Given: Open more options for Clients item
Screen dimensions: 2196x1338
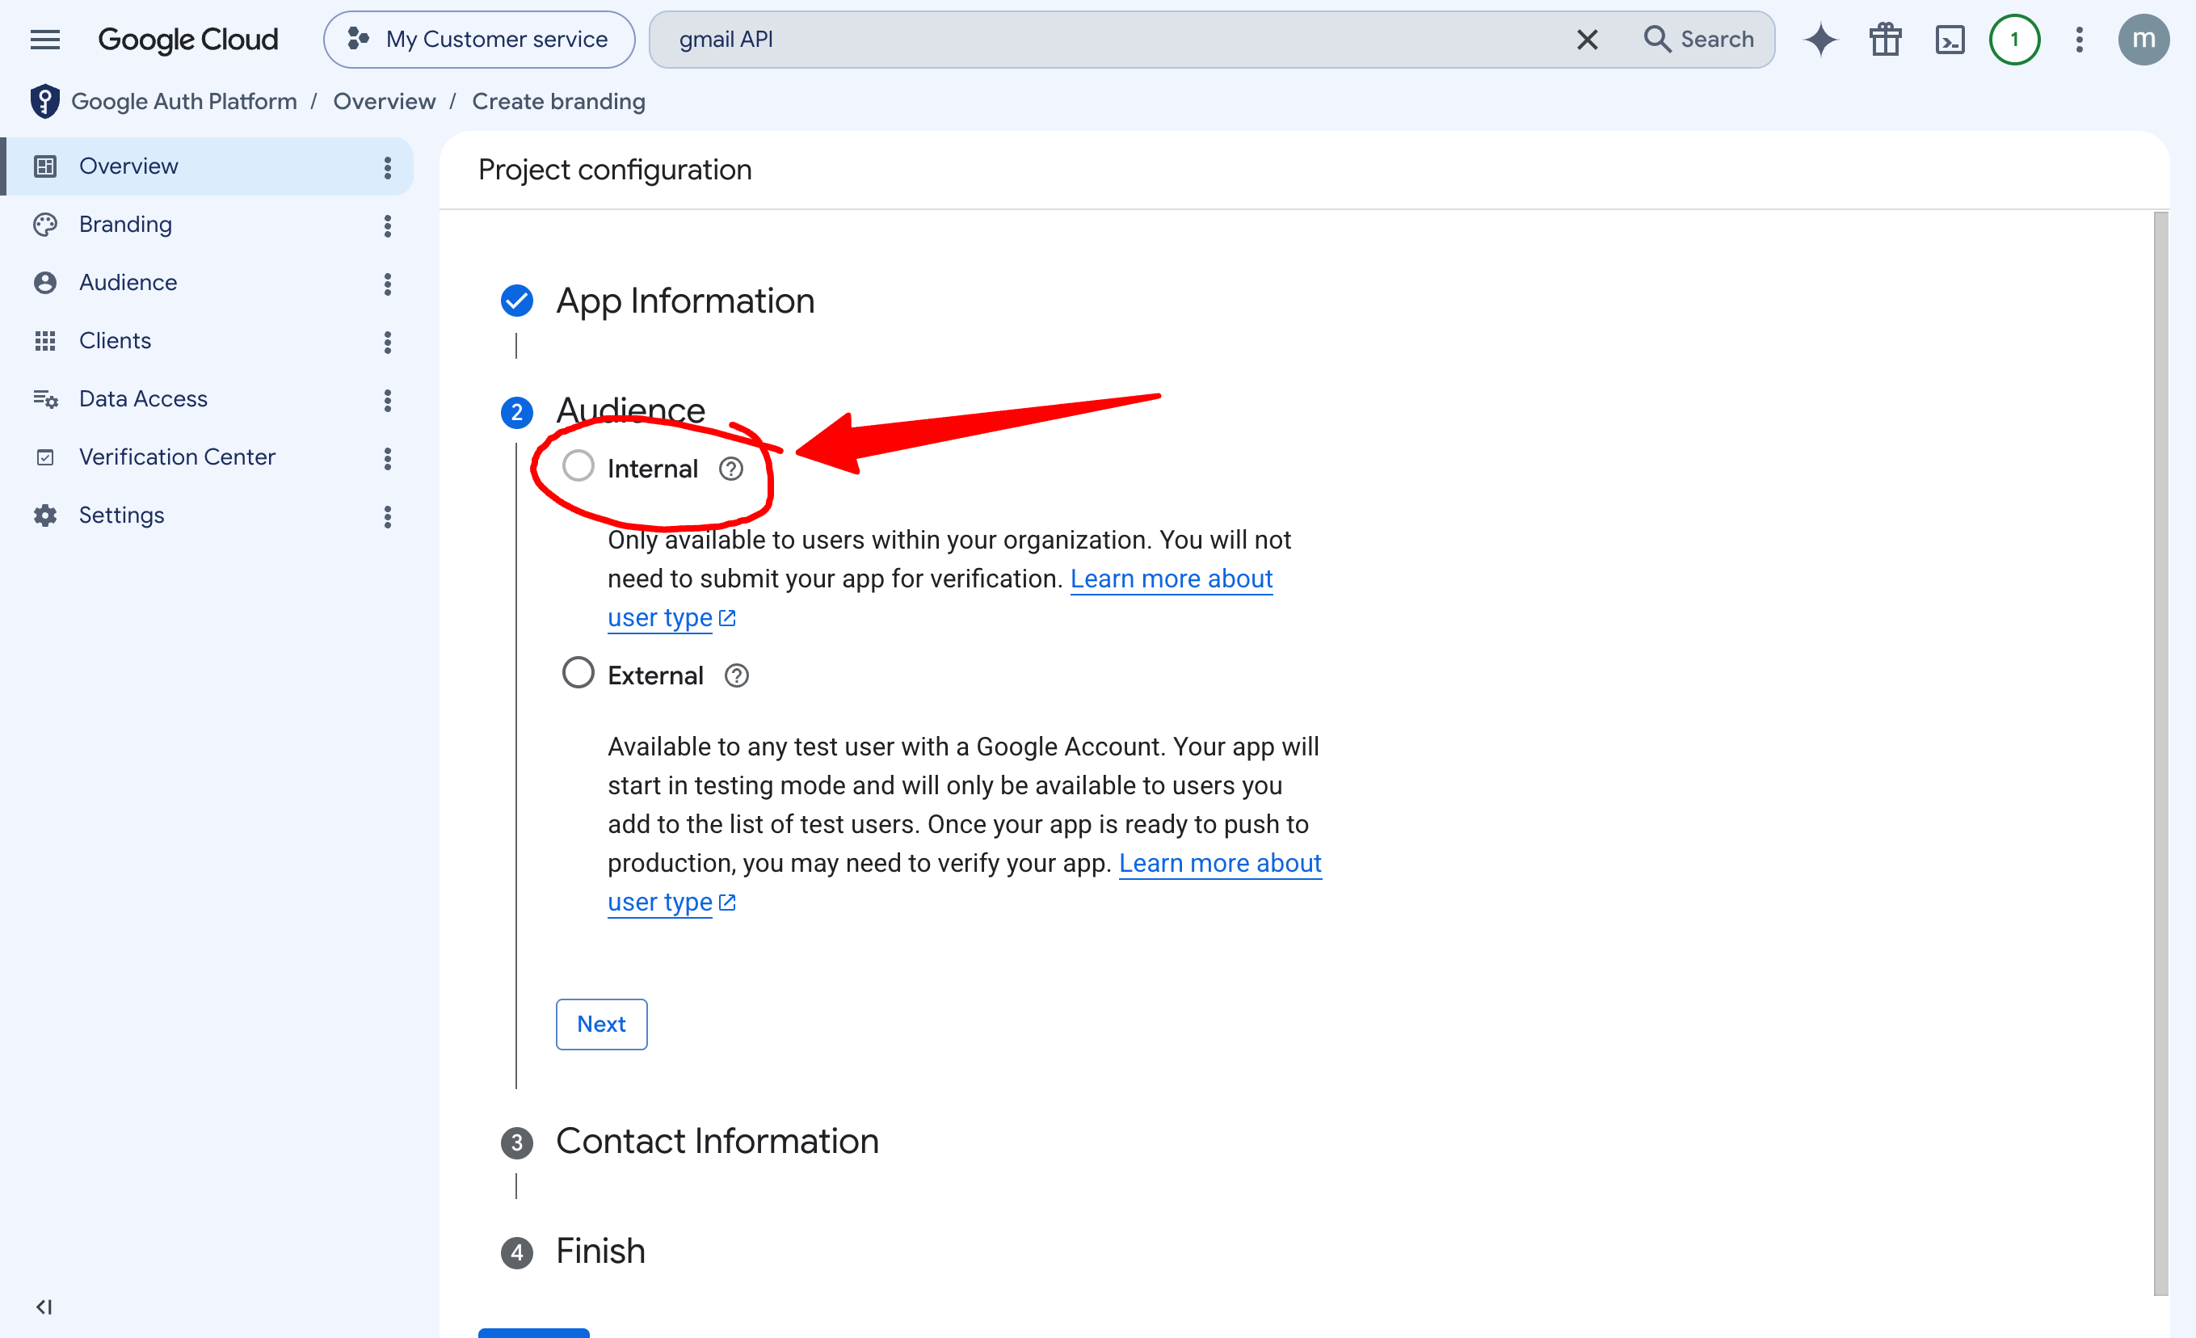Looking at the screenshot, I should 387,342.
